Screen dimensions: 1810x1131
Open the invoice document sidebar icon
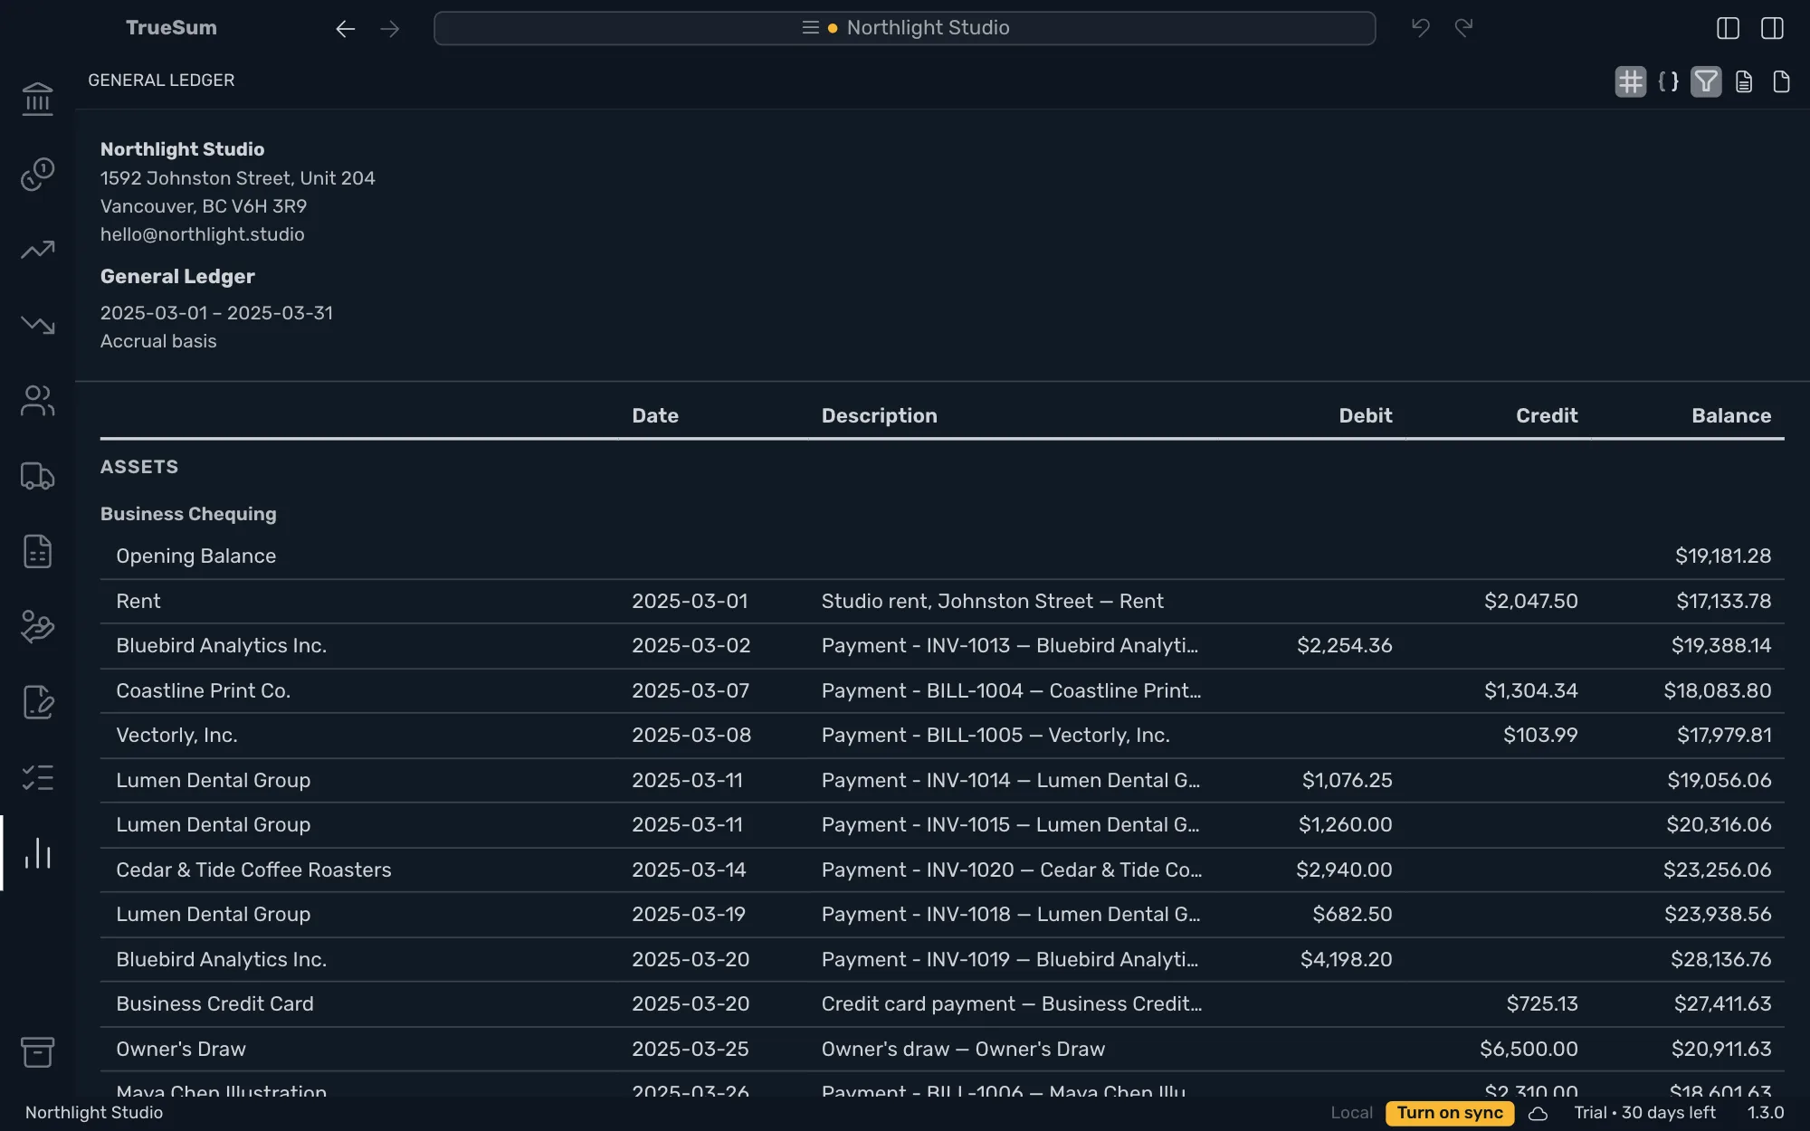37,551
